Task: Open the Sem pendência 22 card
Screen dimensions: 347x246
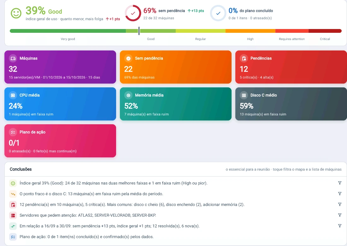Action: click(x=176, y=67)
